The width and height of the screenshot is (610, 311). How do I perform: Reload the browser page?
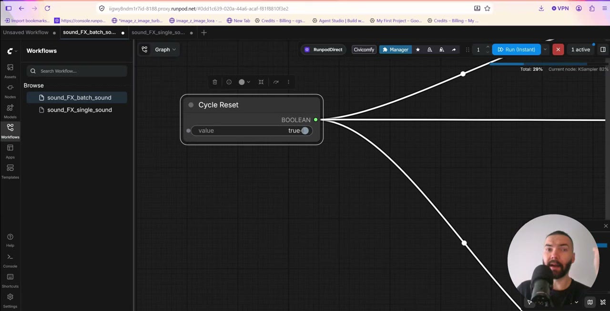pos(47,8)
